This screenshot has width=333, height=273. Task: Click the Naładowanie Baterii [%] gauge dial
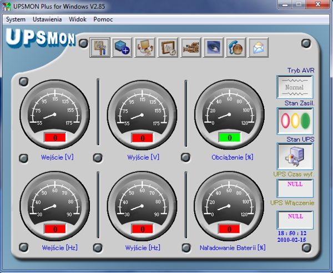229,206
